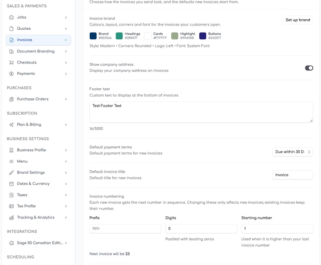321x265 pixels.
Task: Expand the Checkouts chevron
Action: click(66, 62)
